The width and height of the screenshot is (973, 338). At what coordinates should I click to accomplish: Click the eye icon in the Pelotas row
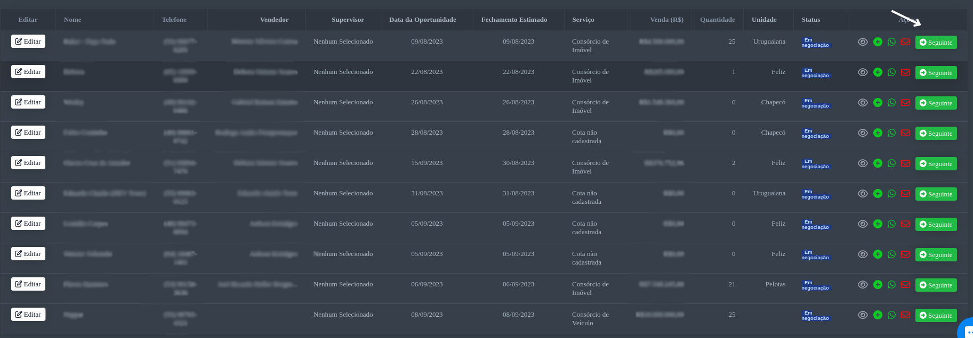pyautogui.click(x=863, y=285)
